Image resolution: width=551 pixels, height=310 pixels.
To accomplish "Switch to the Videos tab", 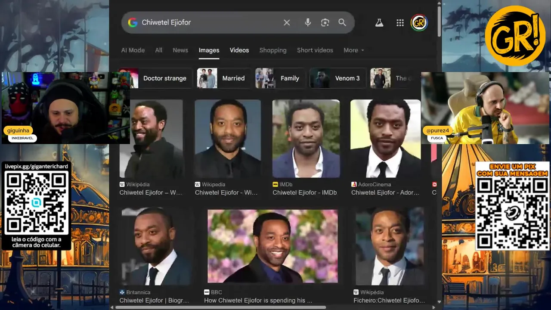I will click(239, 50).
